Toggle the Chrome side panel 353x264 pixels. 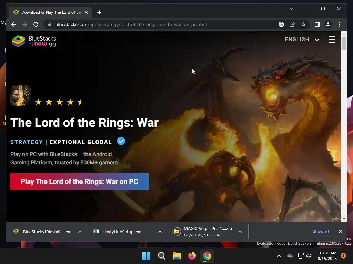click(x=317, y=24)
